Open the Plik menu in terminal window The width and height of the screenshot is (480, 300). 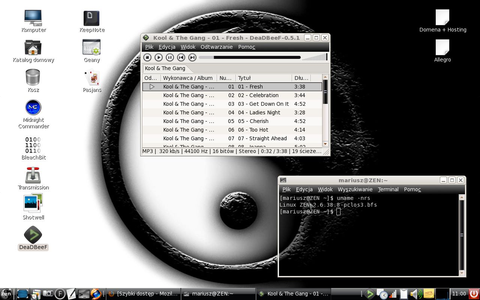(286, 189)
